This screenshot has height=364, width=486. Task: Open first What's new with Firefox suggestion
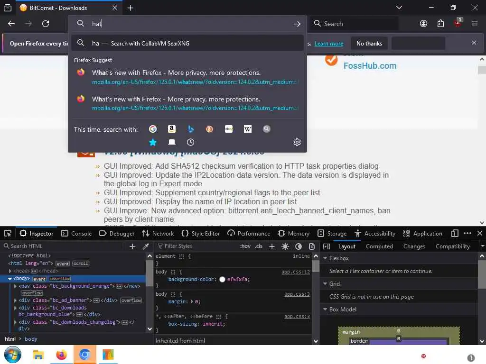(x=187, y=77)
